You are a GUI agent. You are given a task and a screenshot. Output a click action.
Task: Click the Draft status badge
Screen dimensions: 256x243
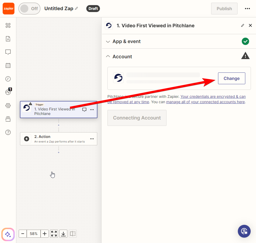pyautogui.click(x=93, y=9)
